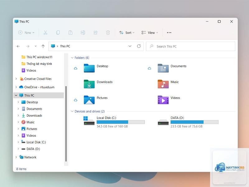This screenshot has height=187, width=249.
Task: Click the Rename icon in toolbar
Action: pyautogui.click(x=83, y=33)
